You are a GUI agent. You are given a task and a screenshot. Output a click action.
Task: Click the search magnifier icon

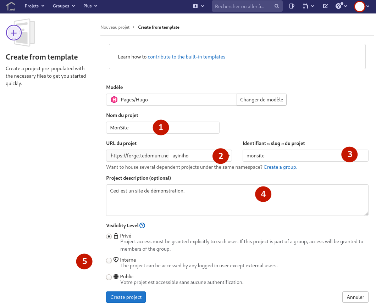(277, 6)
